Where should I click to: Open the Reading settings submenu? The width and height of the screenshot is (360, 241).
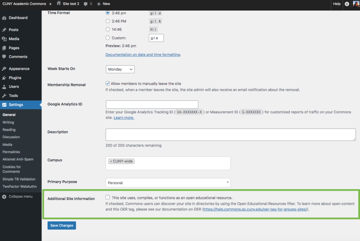pos(9,130)
